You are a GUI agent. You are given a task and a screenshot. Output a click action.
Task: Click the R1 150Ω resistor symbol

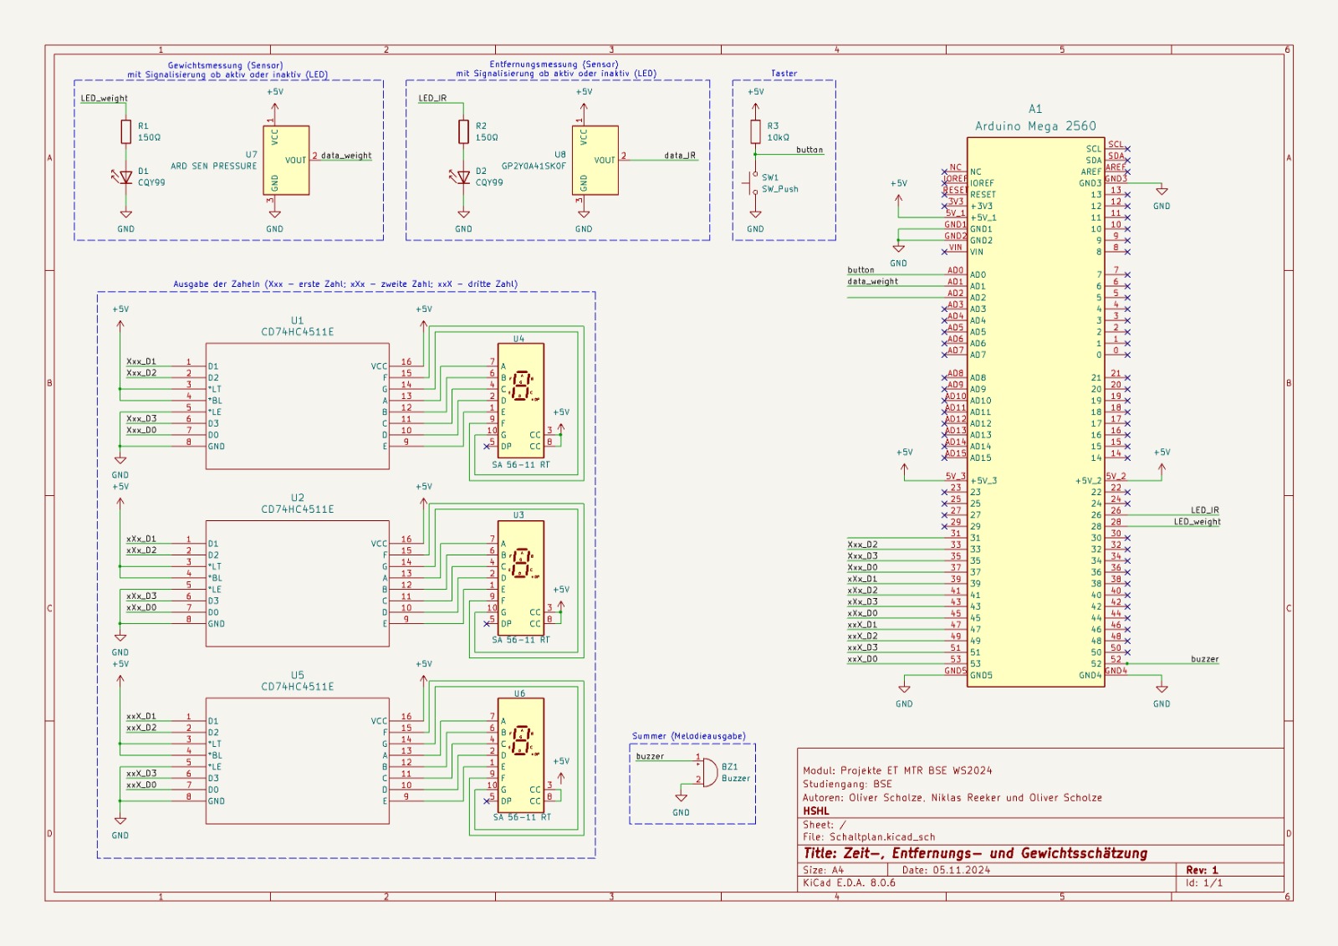click(125, 131)
